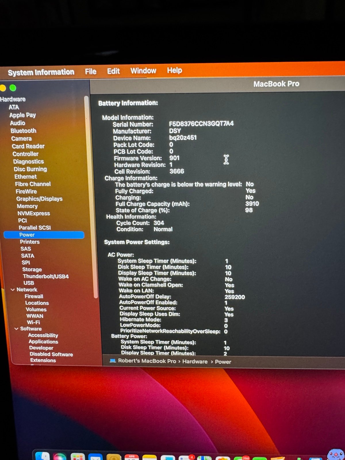
Task: Open Finder from the Dock
Action: coord(42,456)
